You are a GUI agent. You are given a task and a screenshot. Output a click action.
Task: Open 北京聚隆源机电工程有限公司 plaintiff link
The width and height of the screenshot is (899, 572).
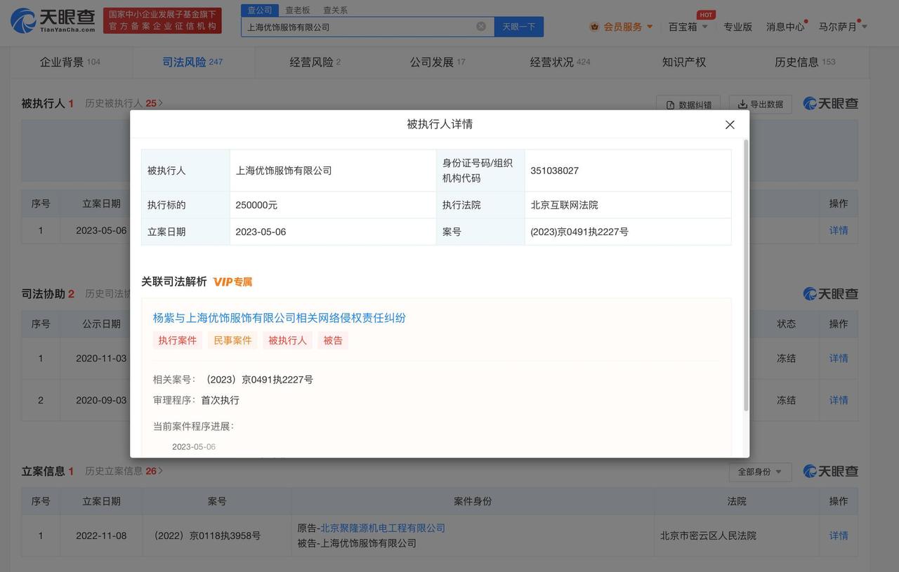click(x=383, y=528)
